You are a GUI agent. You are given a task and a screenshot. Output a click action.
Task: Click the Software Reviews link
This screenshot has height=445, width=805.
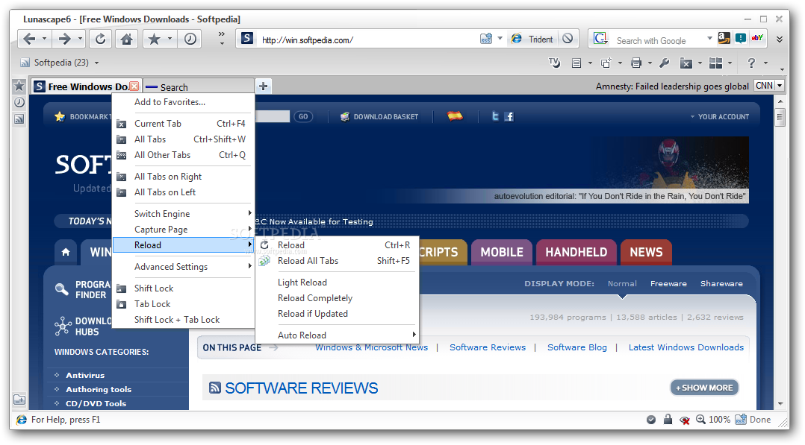coord(488,347)
